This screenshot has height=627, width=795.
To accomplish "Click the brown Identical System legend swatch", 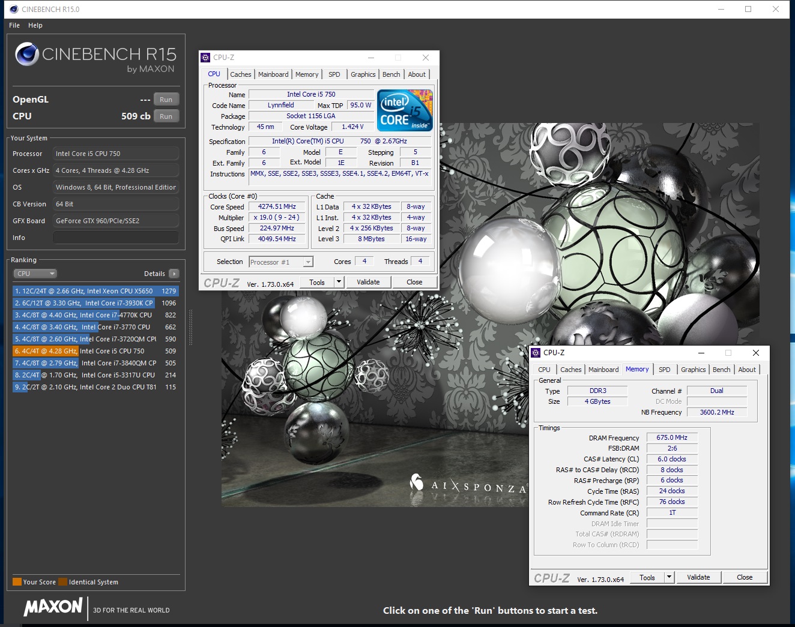I will [x=62, y=581].
